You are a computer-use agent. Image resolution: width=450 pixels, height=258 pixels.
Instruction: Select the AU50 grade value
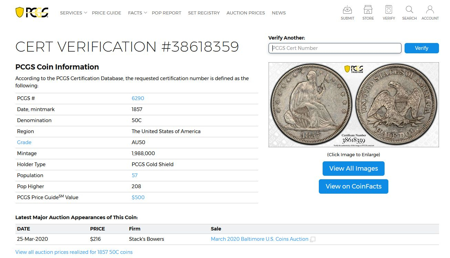click(138, 142)
